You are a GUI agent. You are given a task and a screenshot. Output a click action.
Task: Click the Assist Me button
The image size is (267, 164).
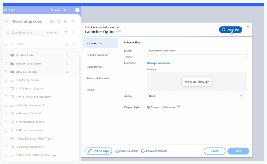click(x=230, y=30)
